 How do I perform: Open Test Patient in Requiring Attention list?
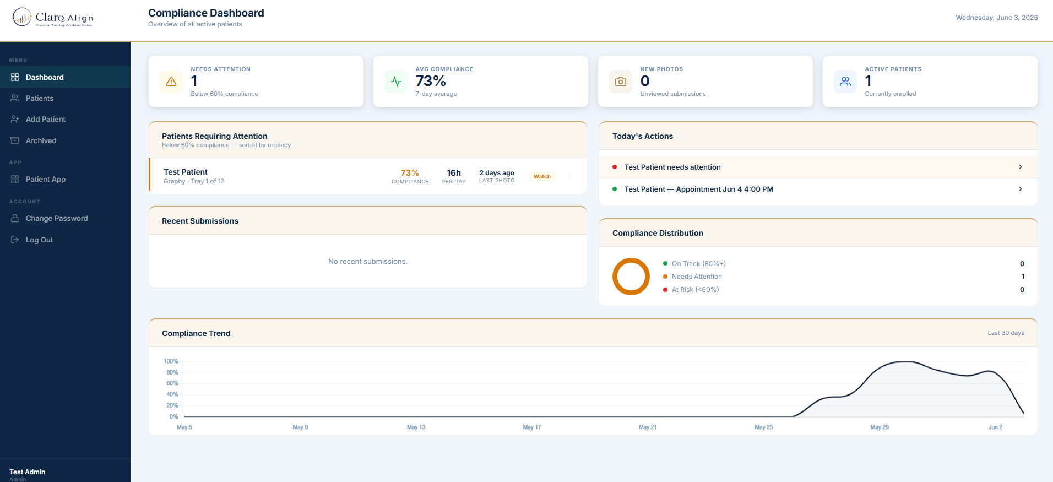[368, 176]
